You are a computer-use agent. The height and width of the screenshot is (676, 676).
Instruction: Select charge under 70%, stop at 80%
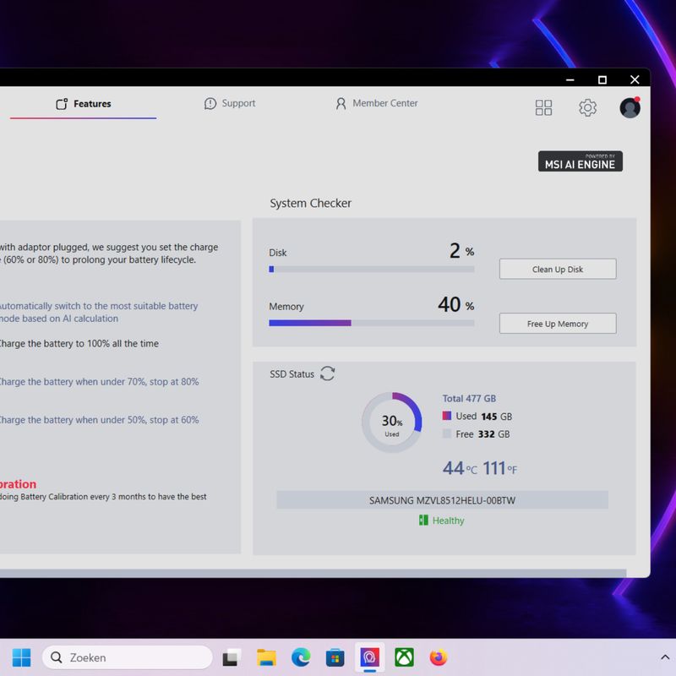(x=98, y=382)
